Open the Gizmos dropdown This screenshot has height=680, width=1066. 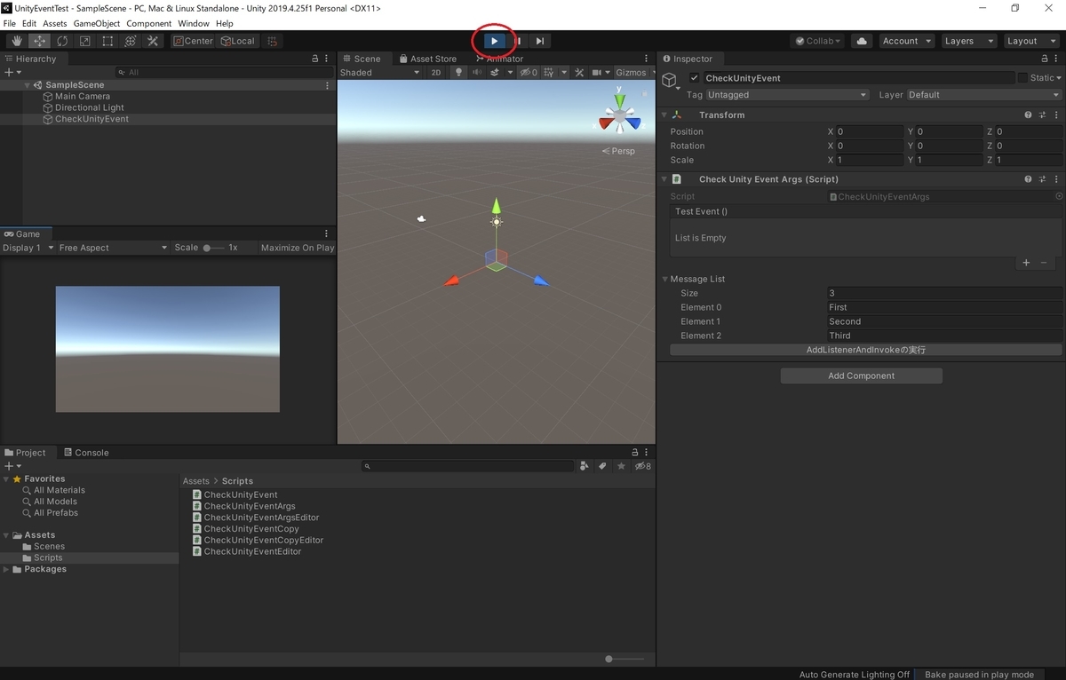(x=634, y=73)
